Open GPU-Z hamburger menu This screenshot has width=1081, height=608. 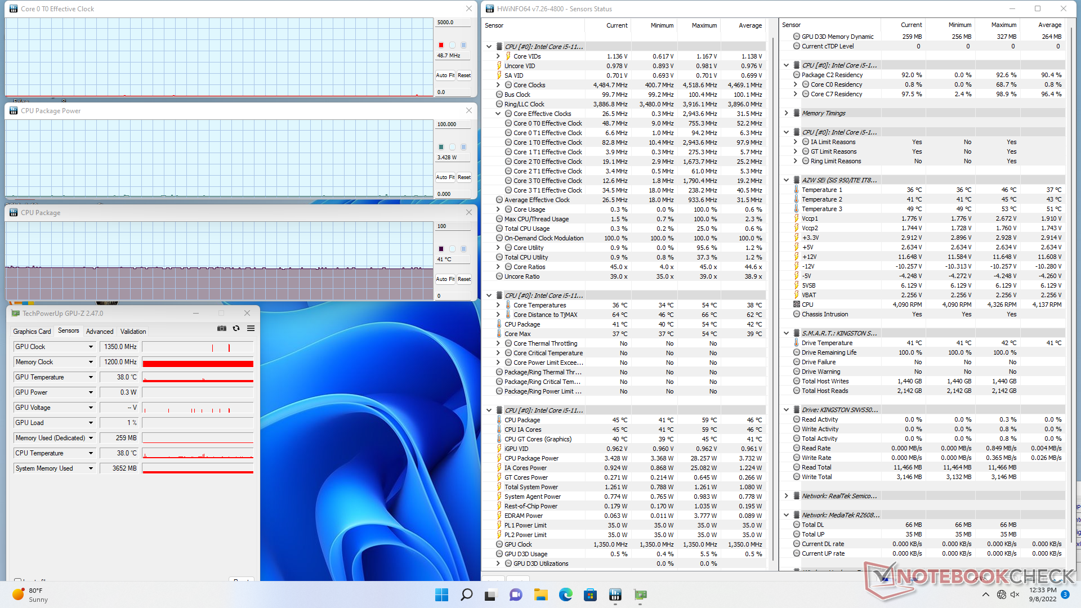(x=251, y=328)
